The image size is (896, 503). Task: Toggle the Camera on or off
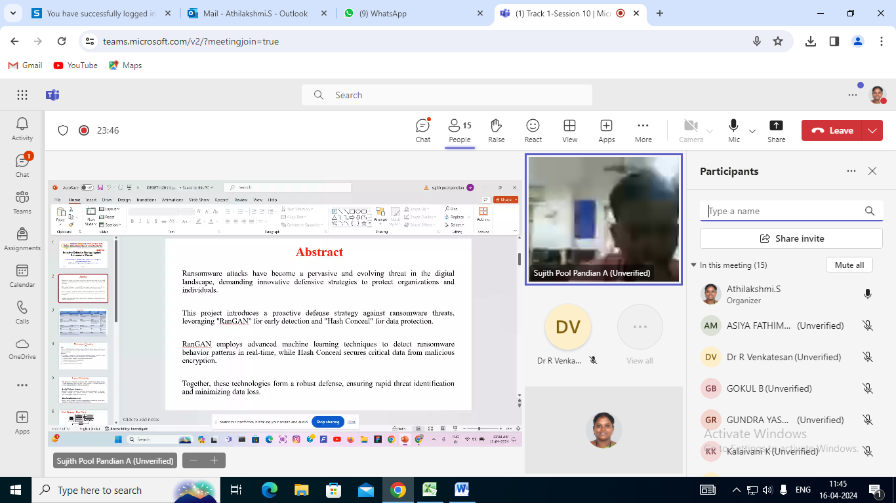click(x=691, y=130)
